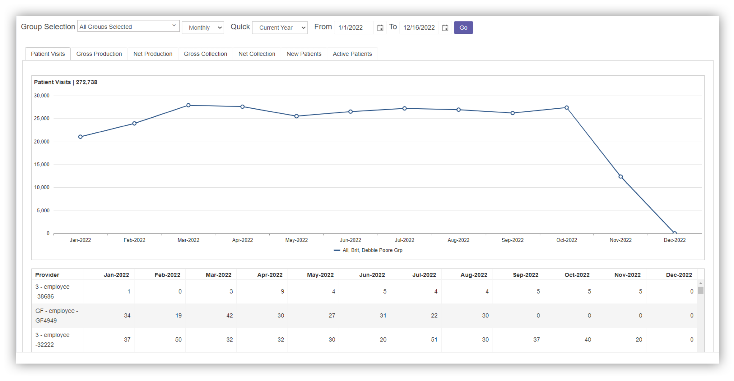This screenshot has width=734, height=381.
Task: Select the Net Production tab
Action: click(x=153, y=54)
